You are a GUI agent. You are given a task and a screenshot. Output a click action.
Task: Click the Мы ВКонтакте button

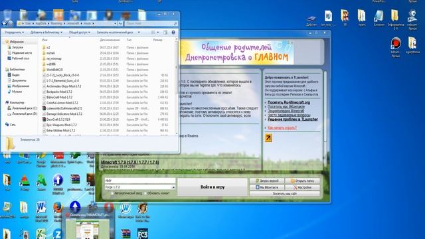pos(267,187)
